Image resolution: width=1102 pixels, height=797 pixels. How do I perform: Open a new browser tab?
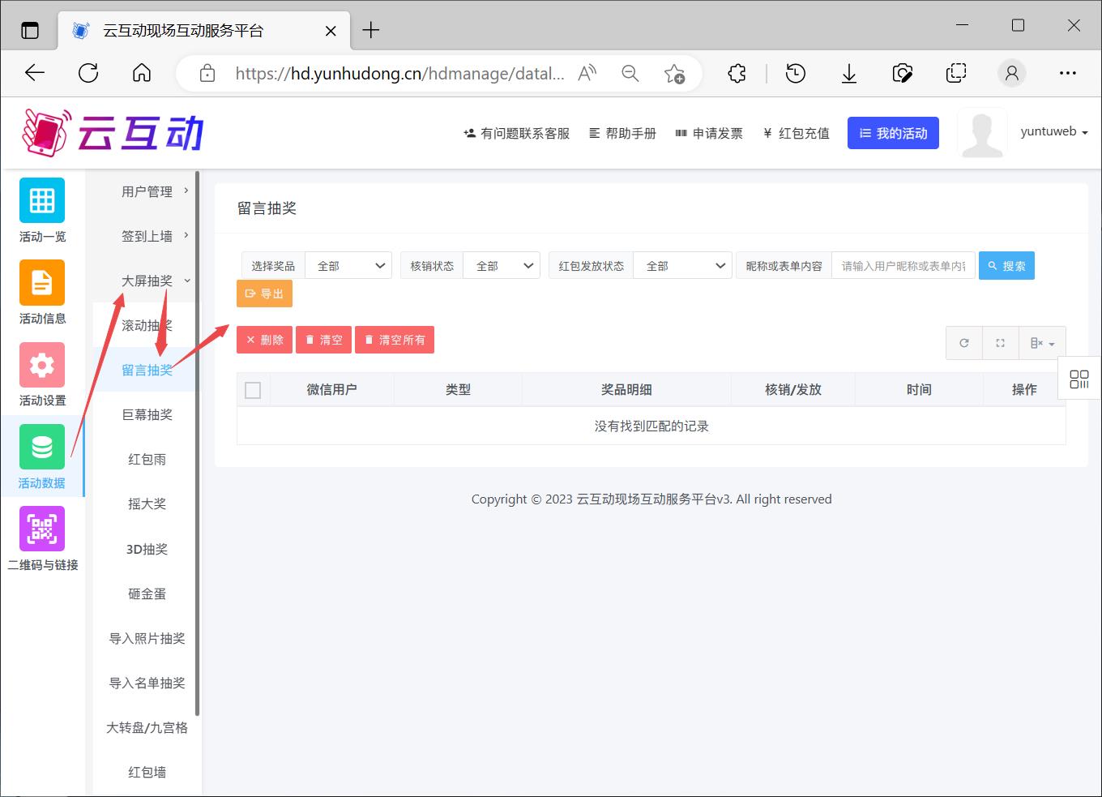point(371,31)
